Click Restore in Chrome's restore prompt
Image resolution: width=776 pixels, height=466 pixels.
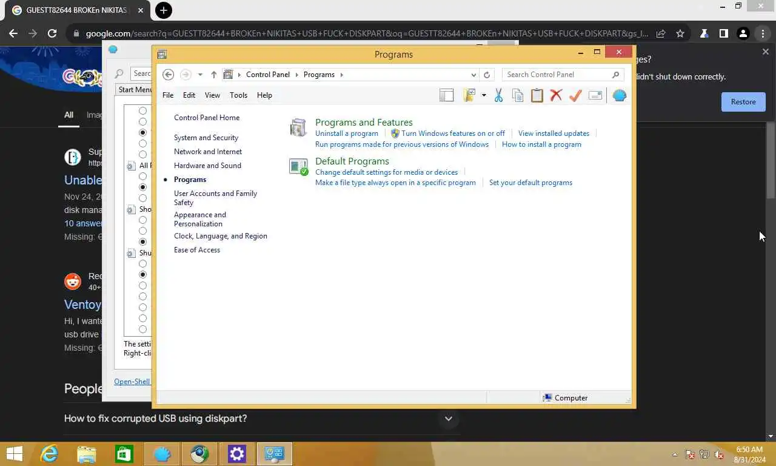point(743,102)
